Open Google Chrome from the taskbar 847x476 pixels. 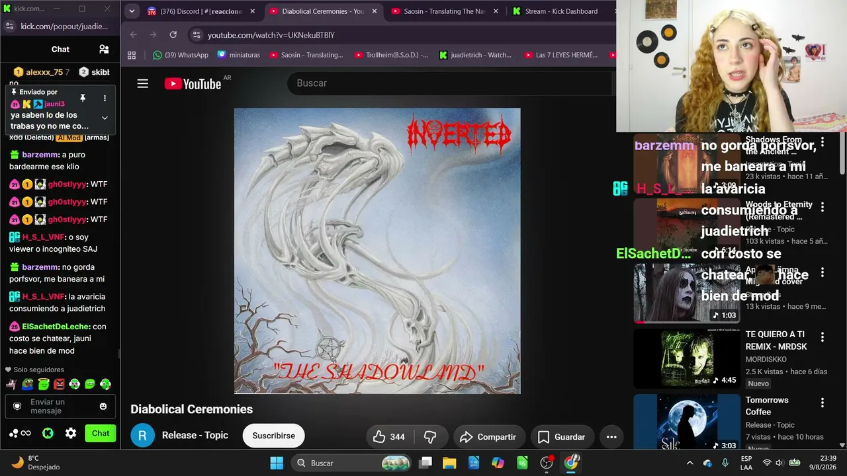pyautogui.click(x=571, y=463)
